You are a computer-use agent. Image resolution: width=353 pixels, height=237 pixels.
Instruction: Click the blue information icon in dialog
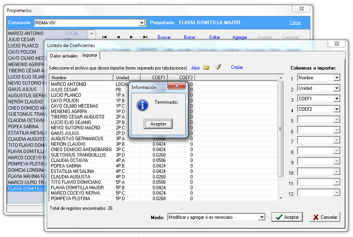click(141, 105)
